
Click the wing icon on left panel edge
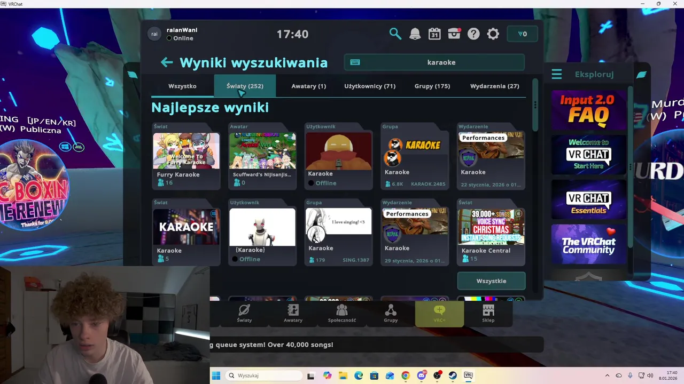coord(132,75)
